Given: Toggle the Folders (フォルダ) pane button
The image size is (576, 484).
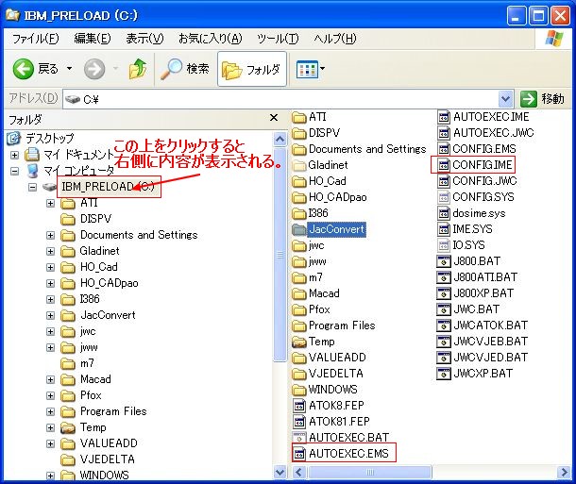Looking at the screenshot, I should pos(251,69).
